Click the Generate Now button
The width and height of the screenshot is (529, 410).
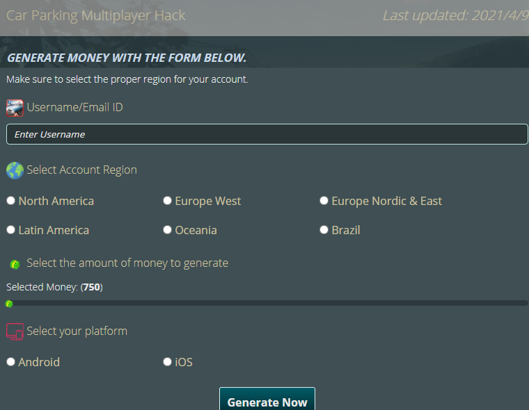pyautogui.click(x=267, y=400)
